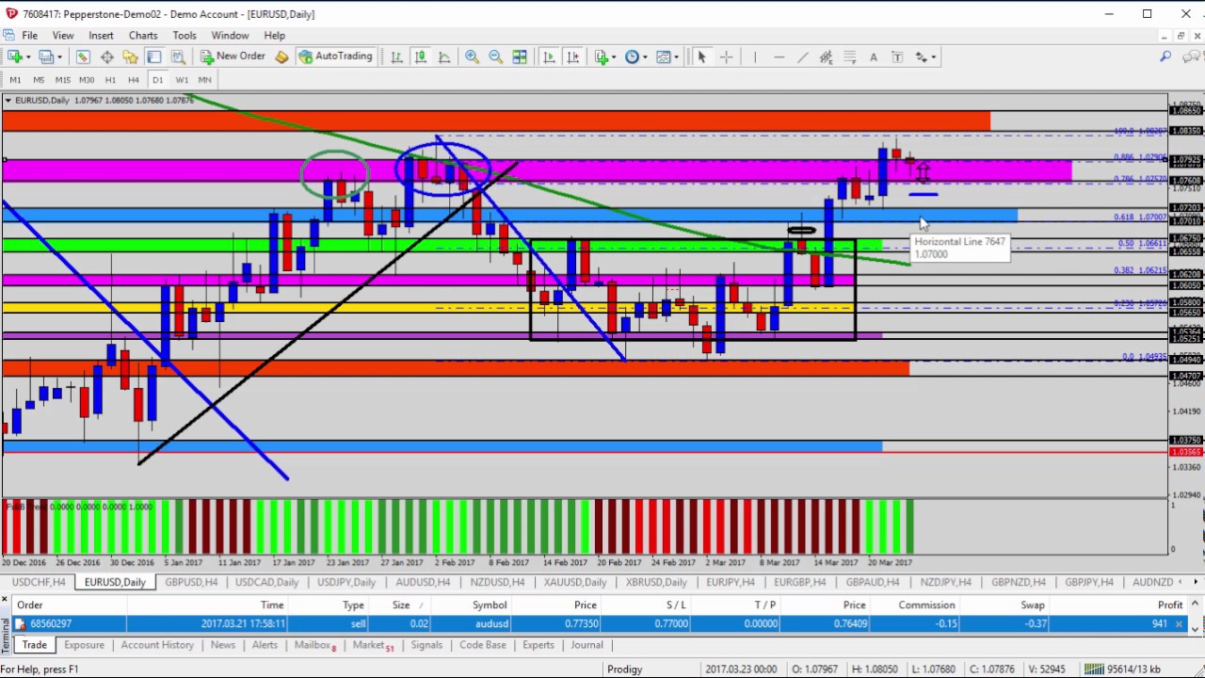
Task: Open the Market Watch window icon
Action: coord(83,56)
